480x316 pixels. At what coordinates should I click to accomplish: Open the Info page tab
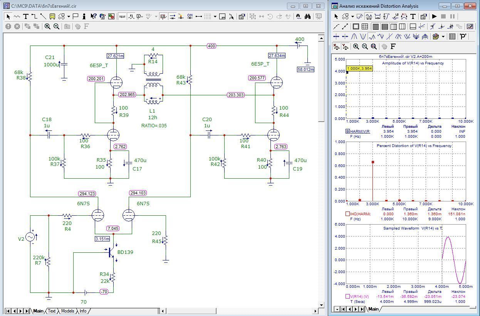click(x=83, y=311)
